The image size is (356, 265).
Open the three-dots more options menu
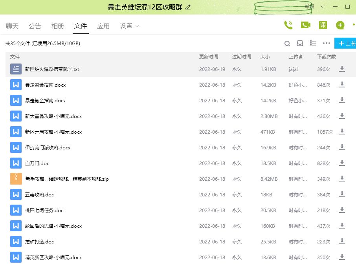[x=326, y=44]
